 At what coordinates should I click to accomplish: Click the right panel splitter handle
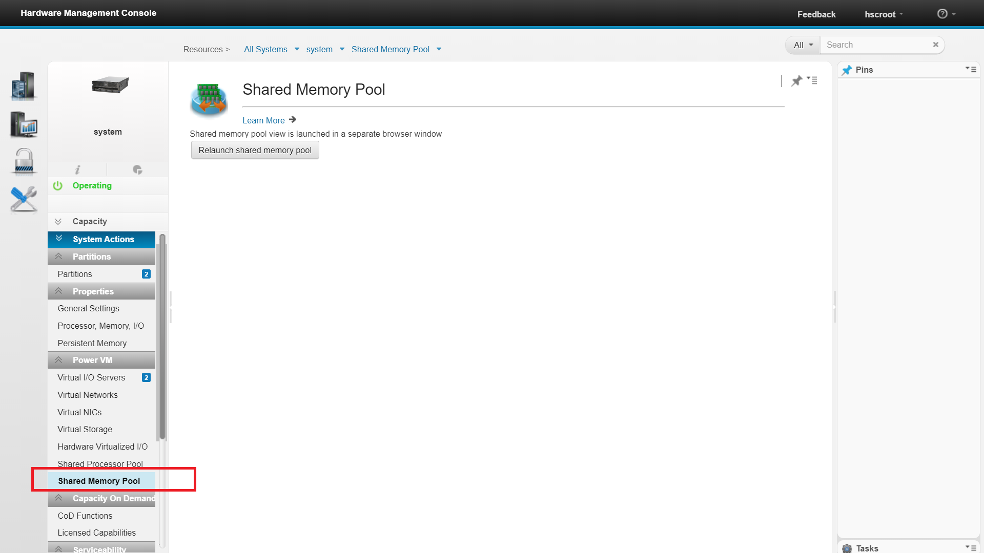[x=834, y=307]
